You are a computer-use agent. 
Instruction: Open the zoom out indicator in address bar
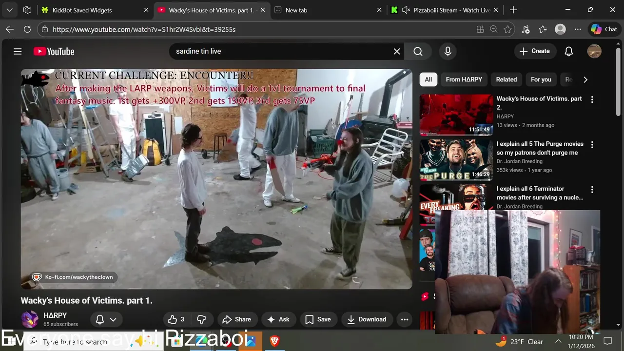click(494, 29)
